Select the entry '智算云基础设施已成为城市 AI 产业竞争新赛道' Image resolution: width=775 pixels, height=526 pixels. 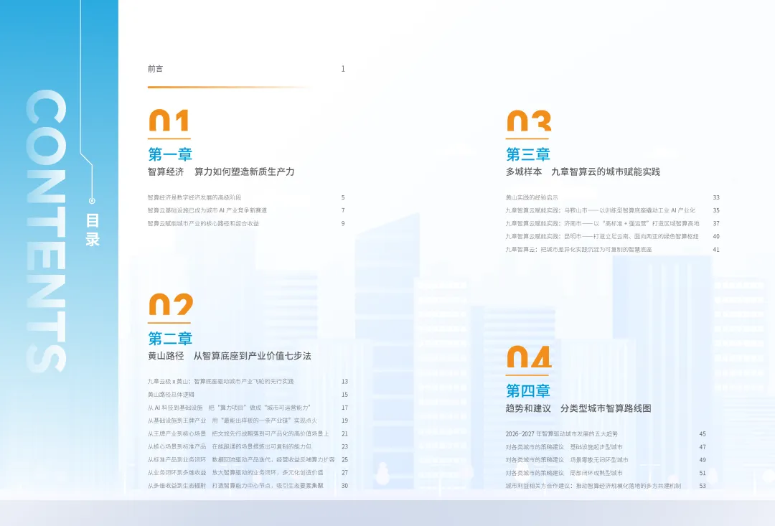click(207, 210)
